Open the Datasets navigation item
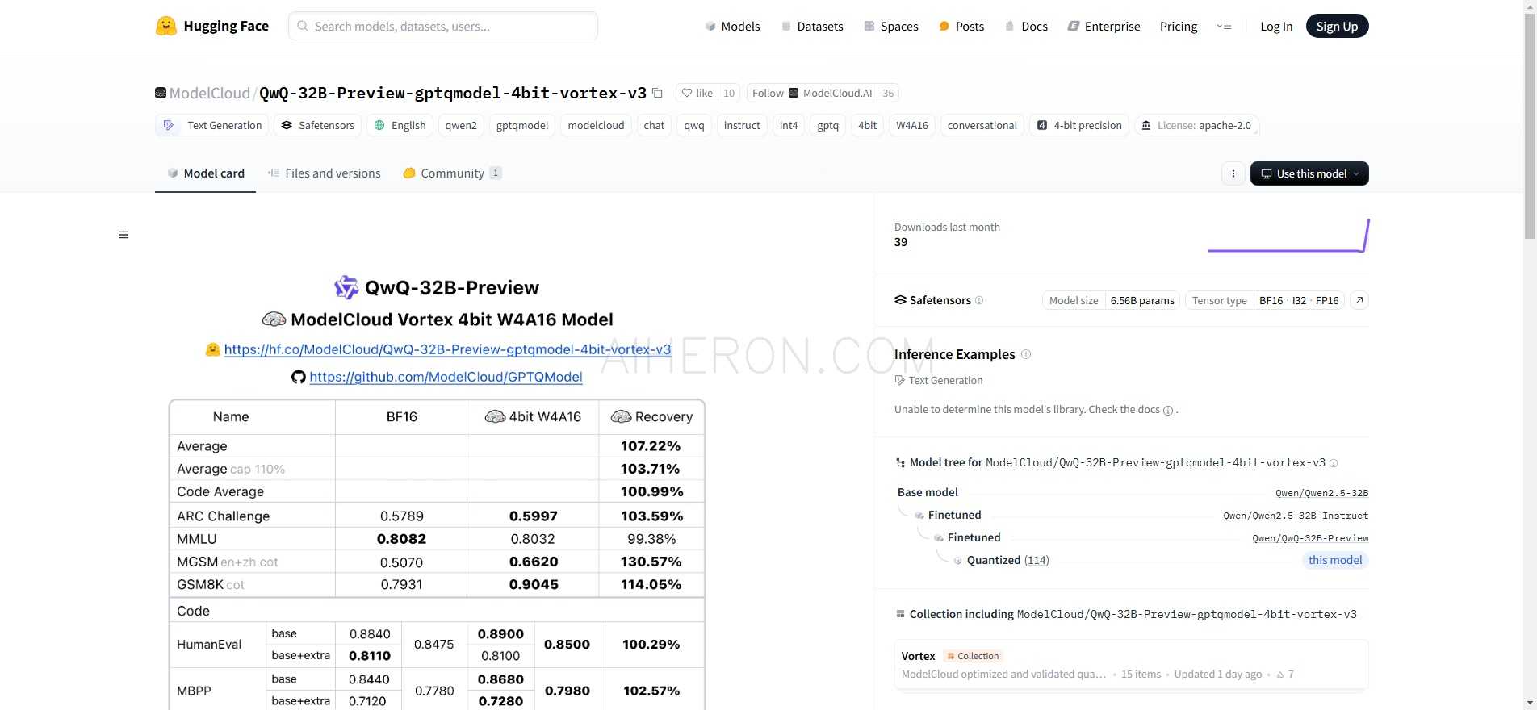 [812, 26]
